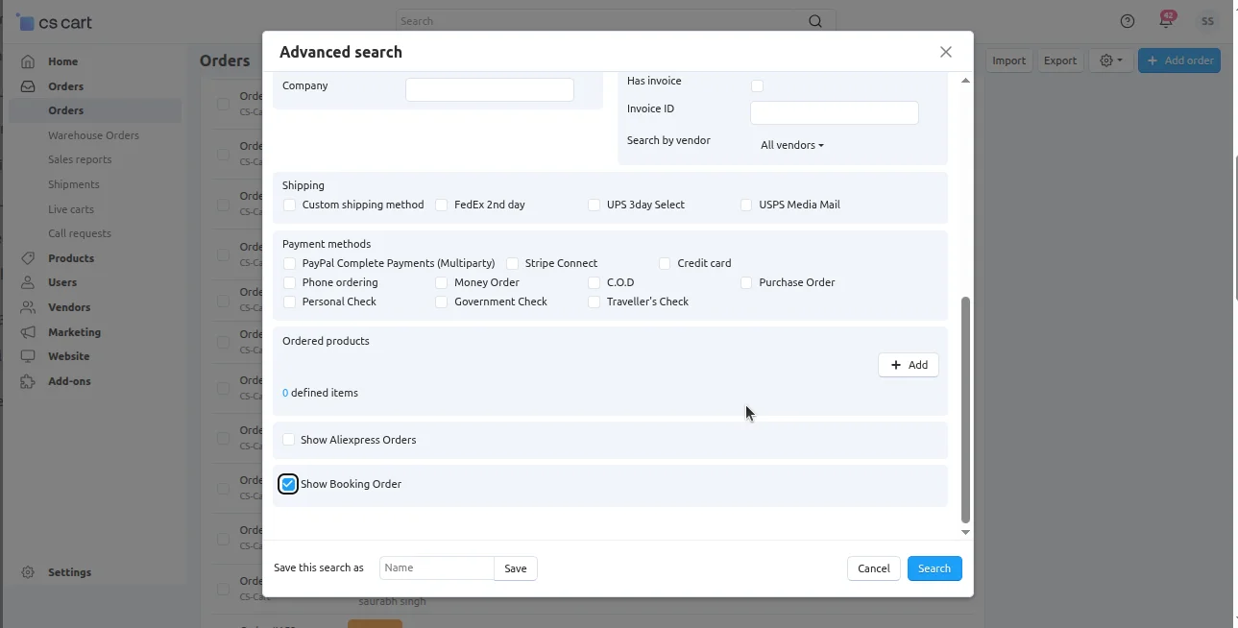1238x628 pixels.
Task: Uncheck the Show Booking Order checkbox
Action: click(288, 484)
